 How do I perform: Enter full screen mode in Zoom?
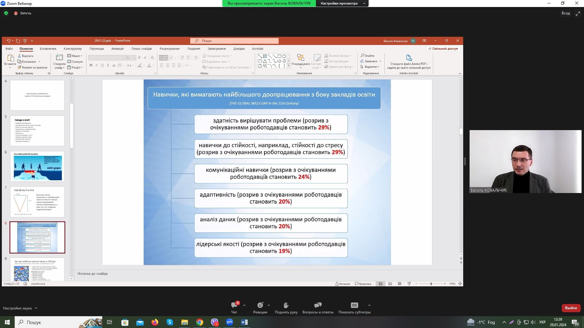(x=578, y=13)
